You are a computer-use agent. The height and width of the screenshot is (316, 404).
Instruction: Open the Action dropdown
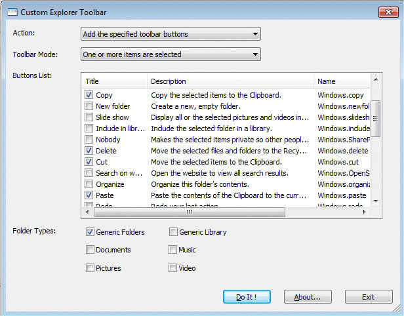tap(171, 34)
